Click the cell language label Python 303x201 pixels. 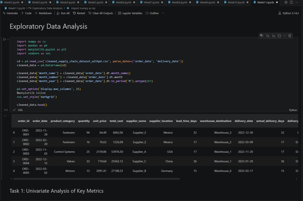[x=293, y=110]
